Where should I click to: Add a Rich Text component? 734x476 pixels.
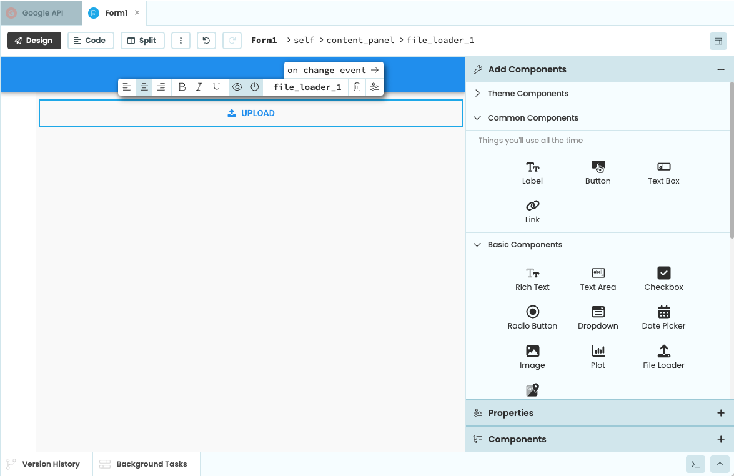(532, 279)
